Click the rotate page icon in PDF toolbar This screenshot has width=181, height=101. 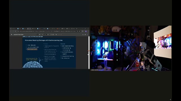pyautogui.click(x=53, y=35)
